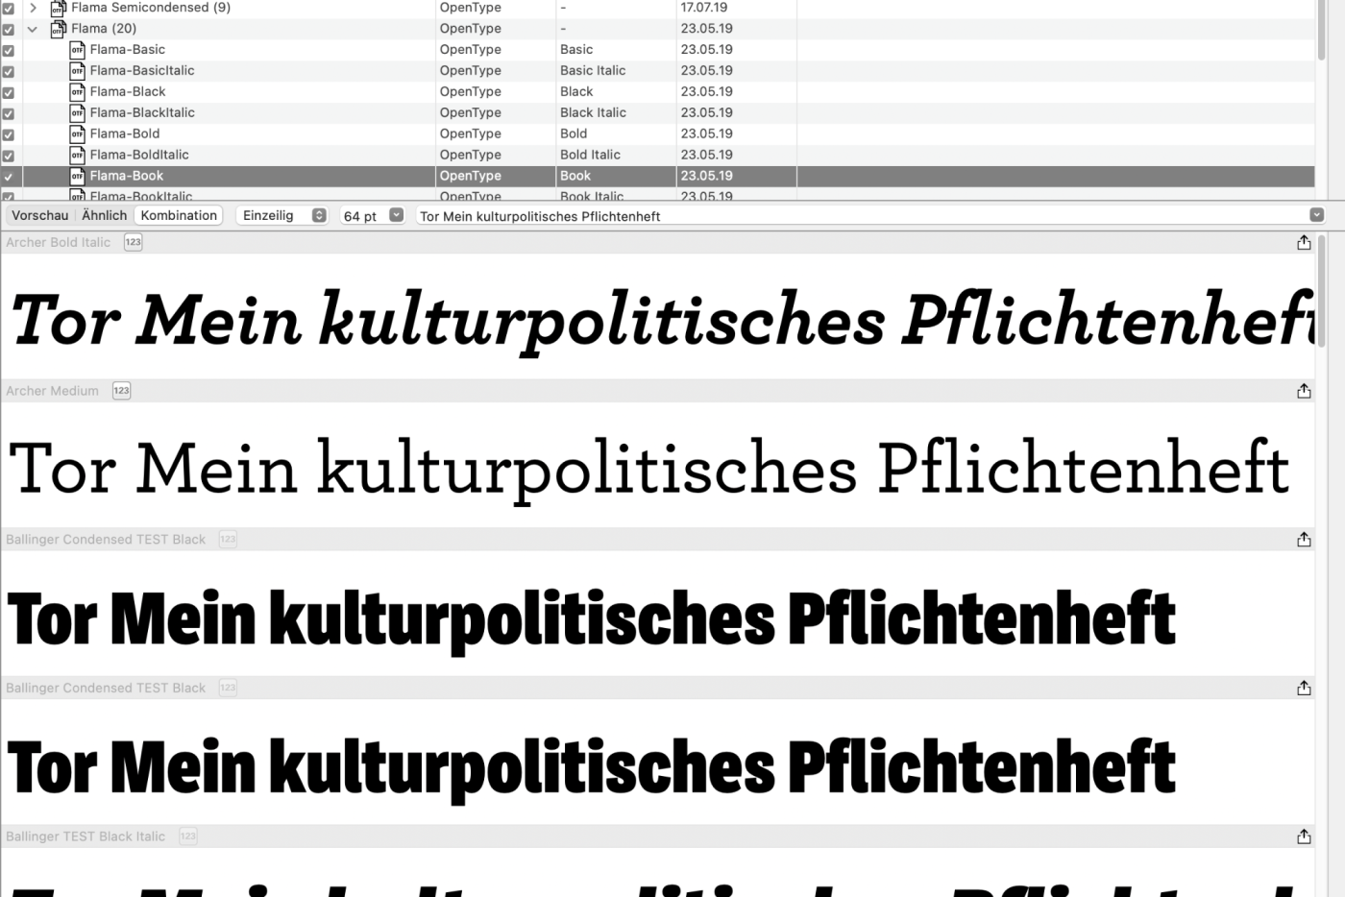Select the Flama-BlackItalic font name
The image size is (1345, 897).
142,113
